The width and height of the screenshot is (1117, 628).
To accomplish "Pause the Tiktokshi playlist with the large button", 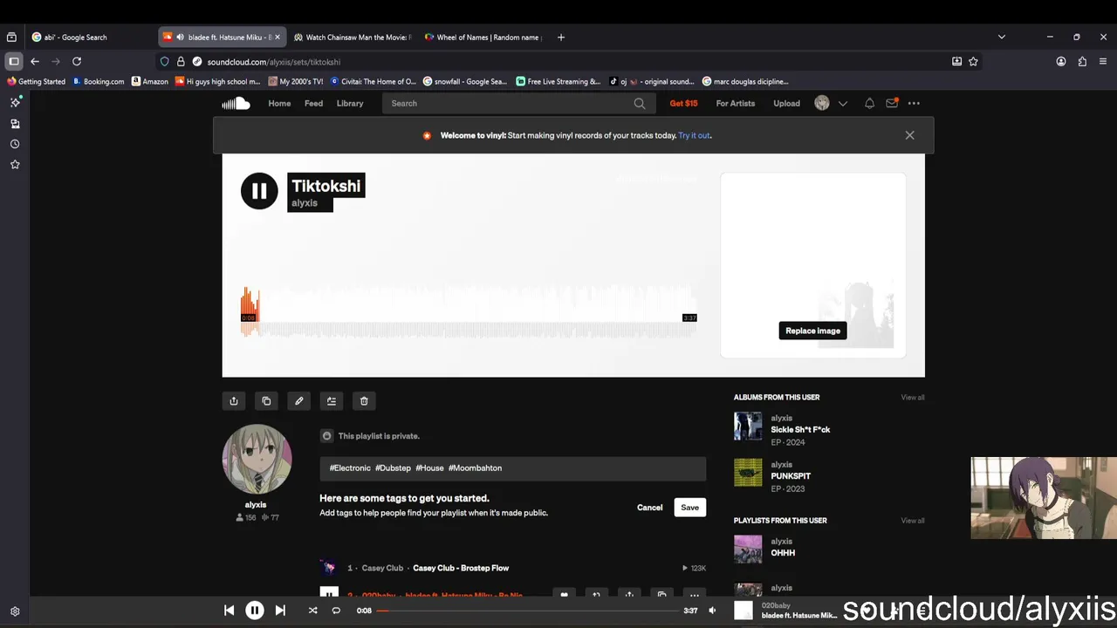I will pyautogui.click(x=259, y=191).
